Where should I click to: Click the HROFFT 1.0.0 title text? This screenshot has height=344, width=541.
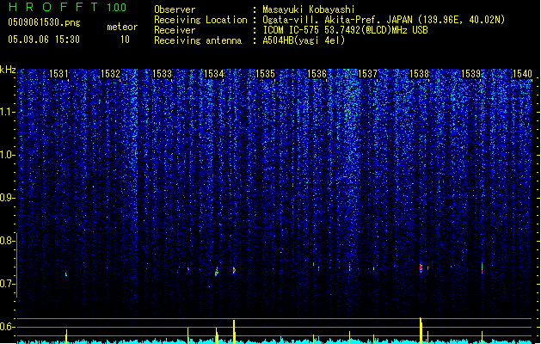tap(67, 7)
